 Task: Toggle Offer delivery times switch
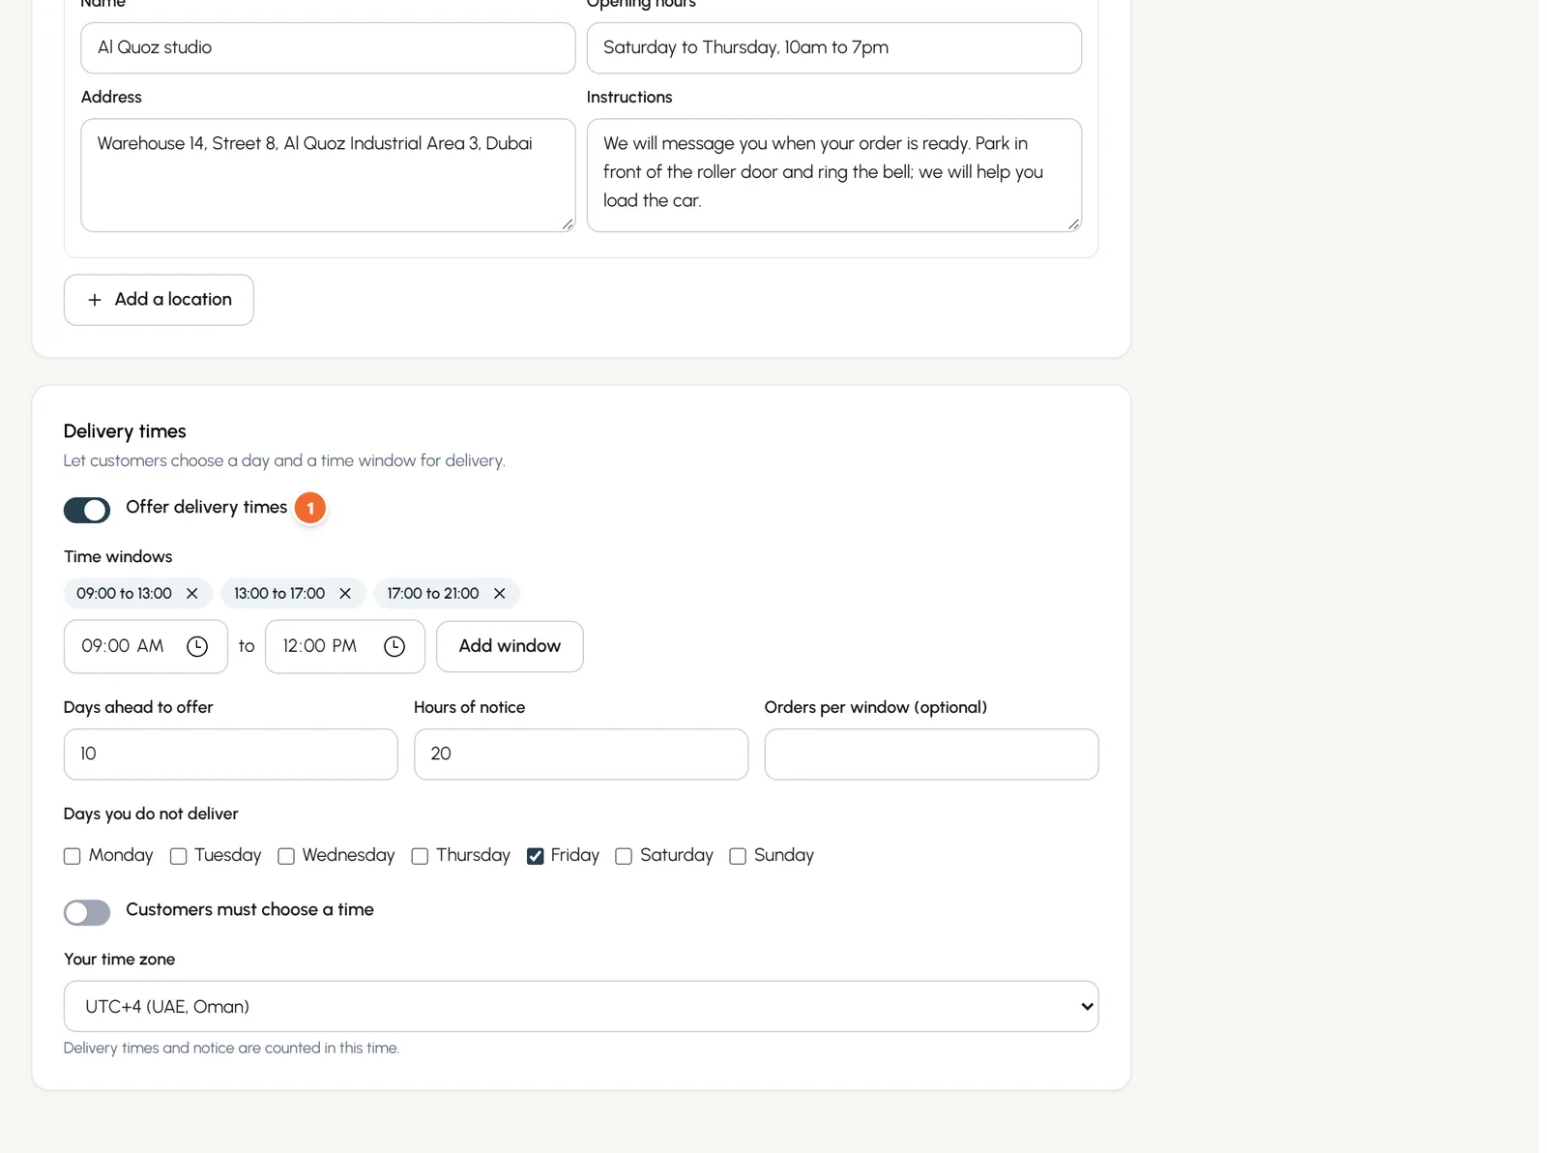point(87,510)
